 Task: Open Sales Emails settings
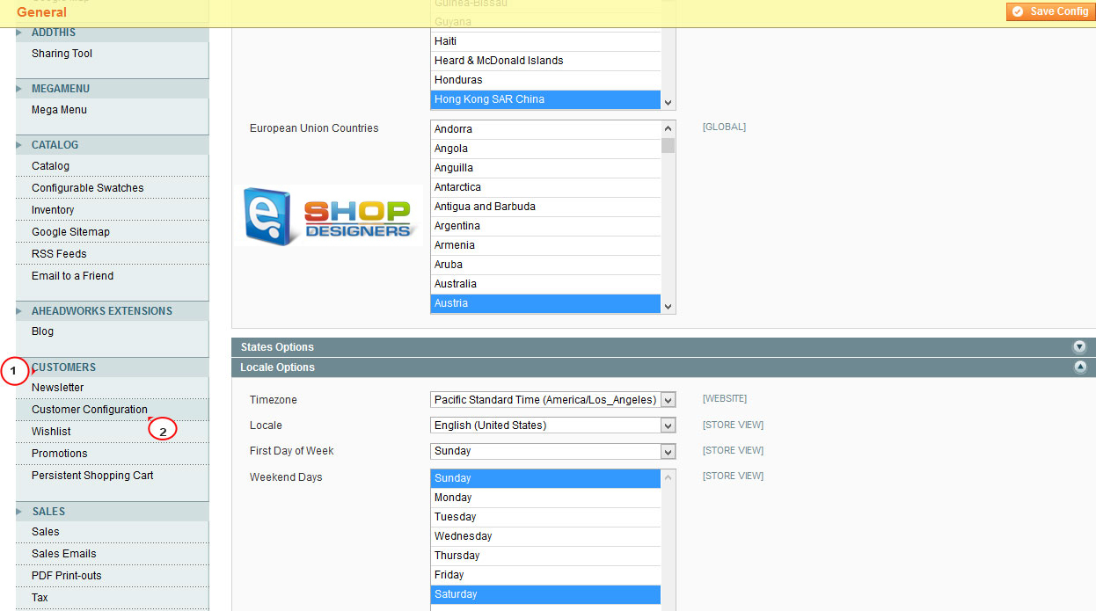63,554
